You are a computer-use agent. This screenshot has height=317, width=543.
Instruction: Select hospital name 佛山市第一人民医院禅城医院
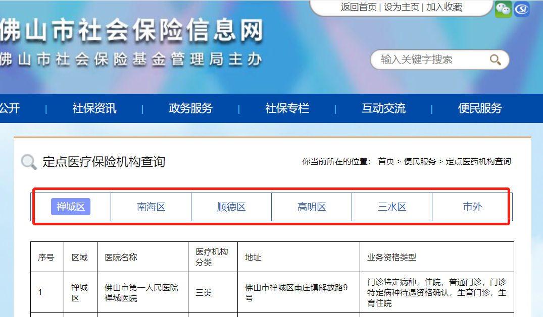(x=141, y=292)
